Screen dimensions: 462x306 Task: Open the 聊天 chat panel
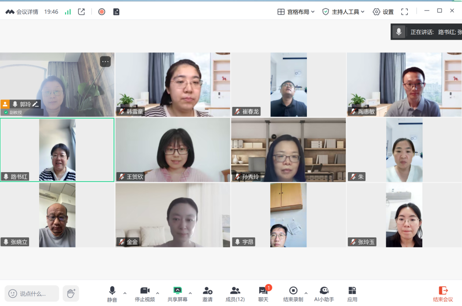[x=263, y=294]
